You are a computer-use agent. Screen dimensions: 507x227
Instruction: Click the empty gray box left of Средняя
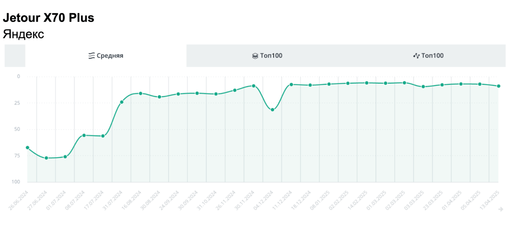point(15,56)
